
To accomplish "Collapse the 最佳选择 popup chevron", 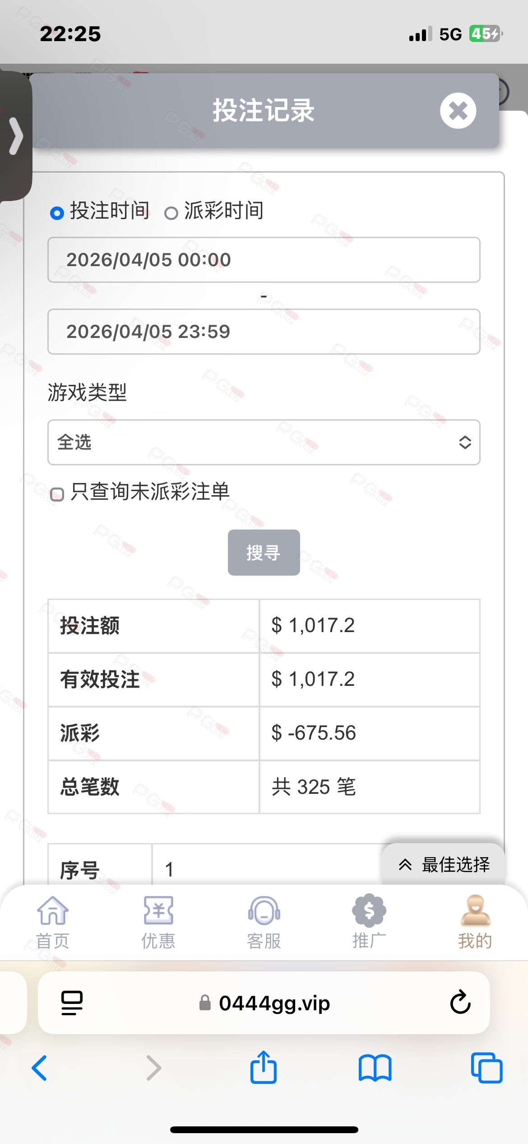I will coord(405,865).
